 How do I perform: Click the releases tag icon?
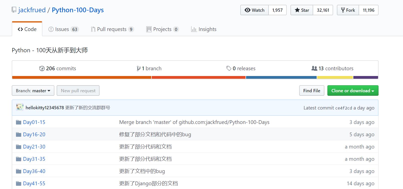coord(229,68)
